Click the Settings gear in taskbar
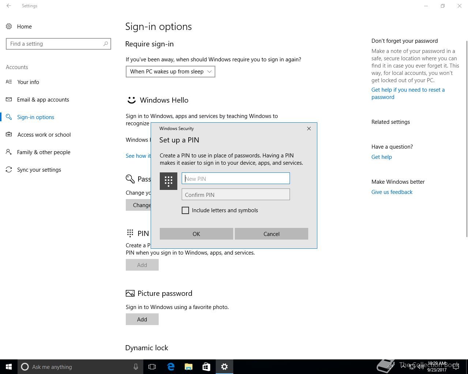The height and width of the screenshot is (374, 468). click(x=224, y=367)
